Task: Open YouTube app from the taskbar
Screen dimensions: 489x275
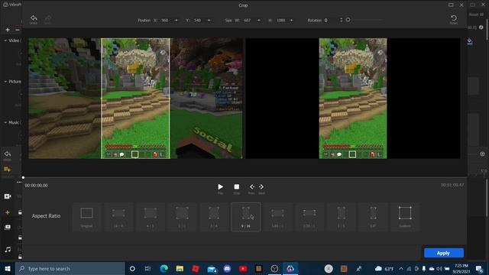Action: click(x=243, y=268)
